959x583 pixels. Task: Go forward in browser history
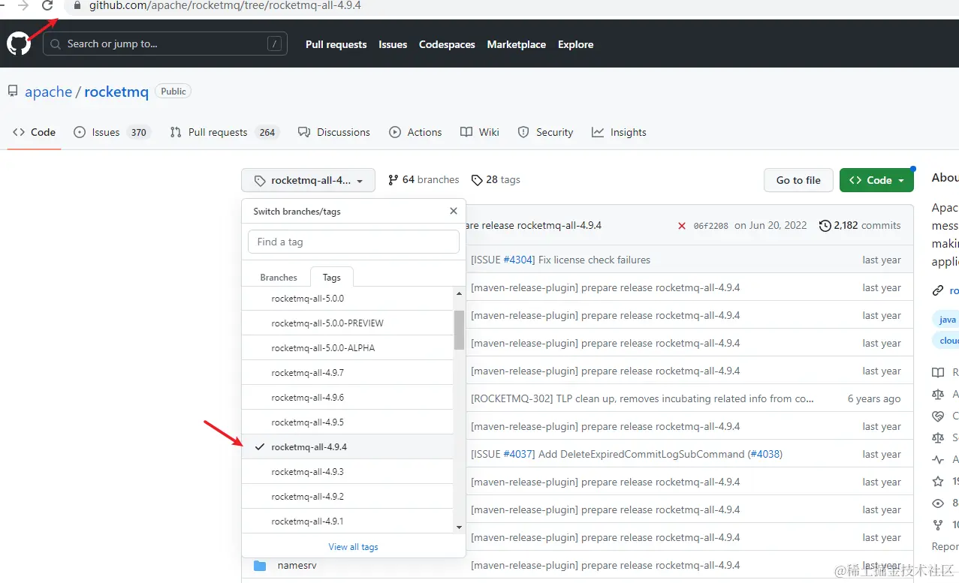[23, 5]
